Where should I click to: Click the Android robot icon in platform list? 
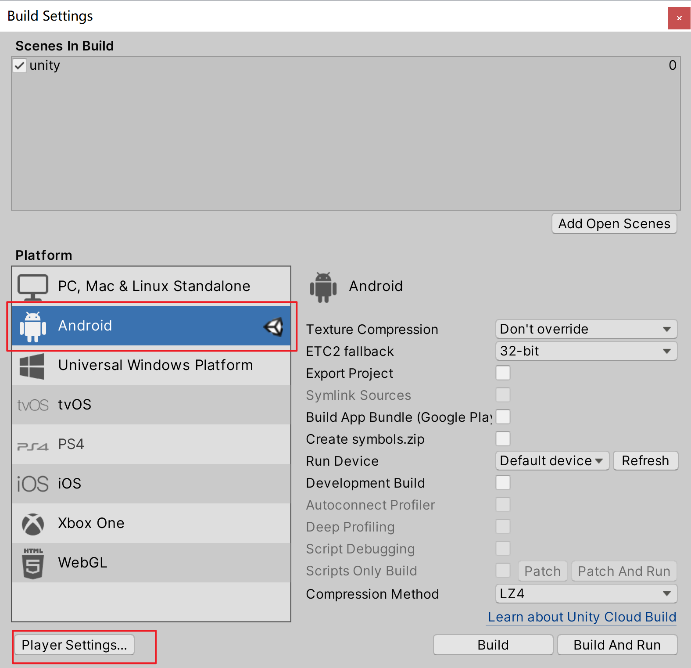pos(32,327)
